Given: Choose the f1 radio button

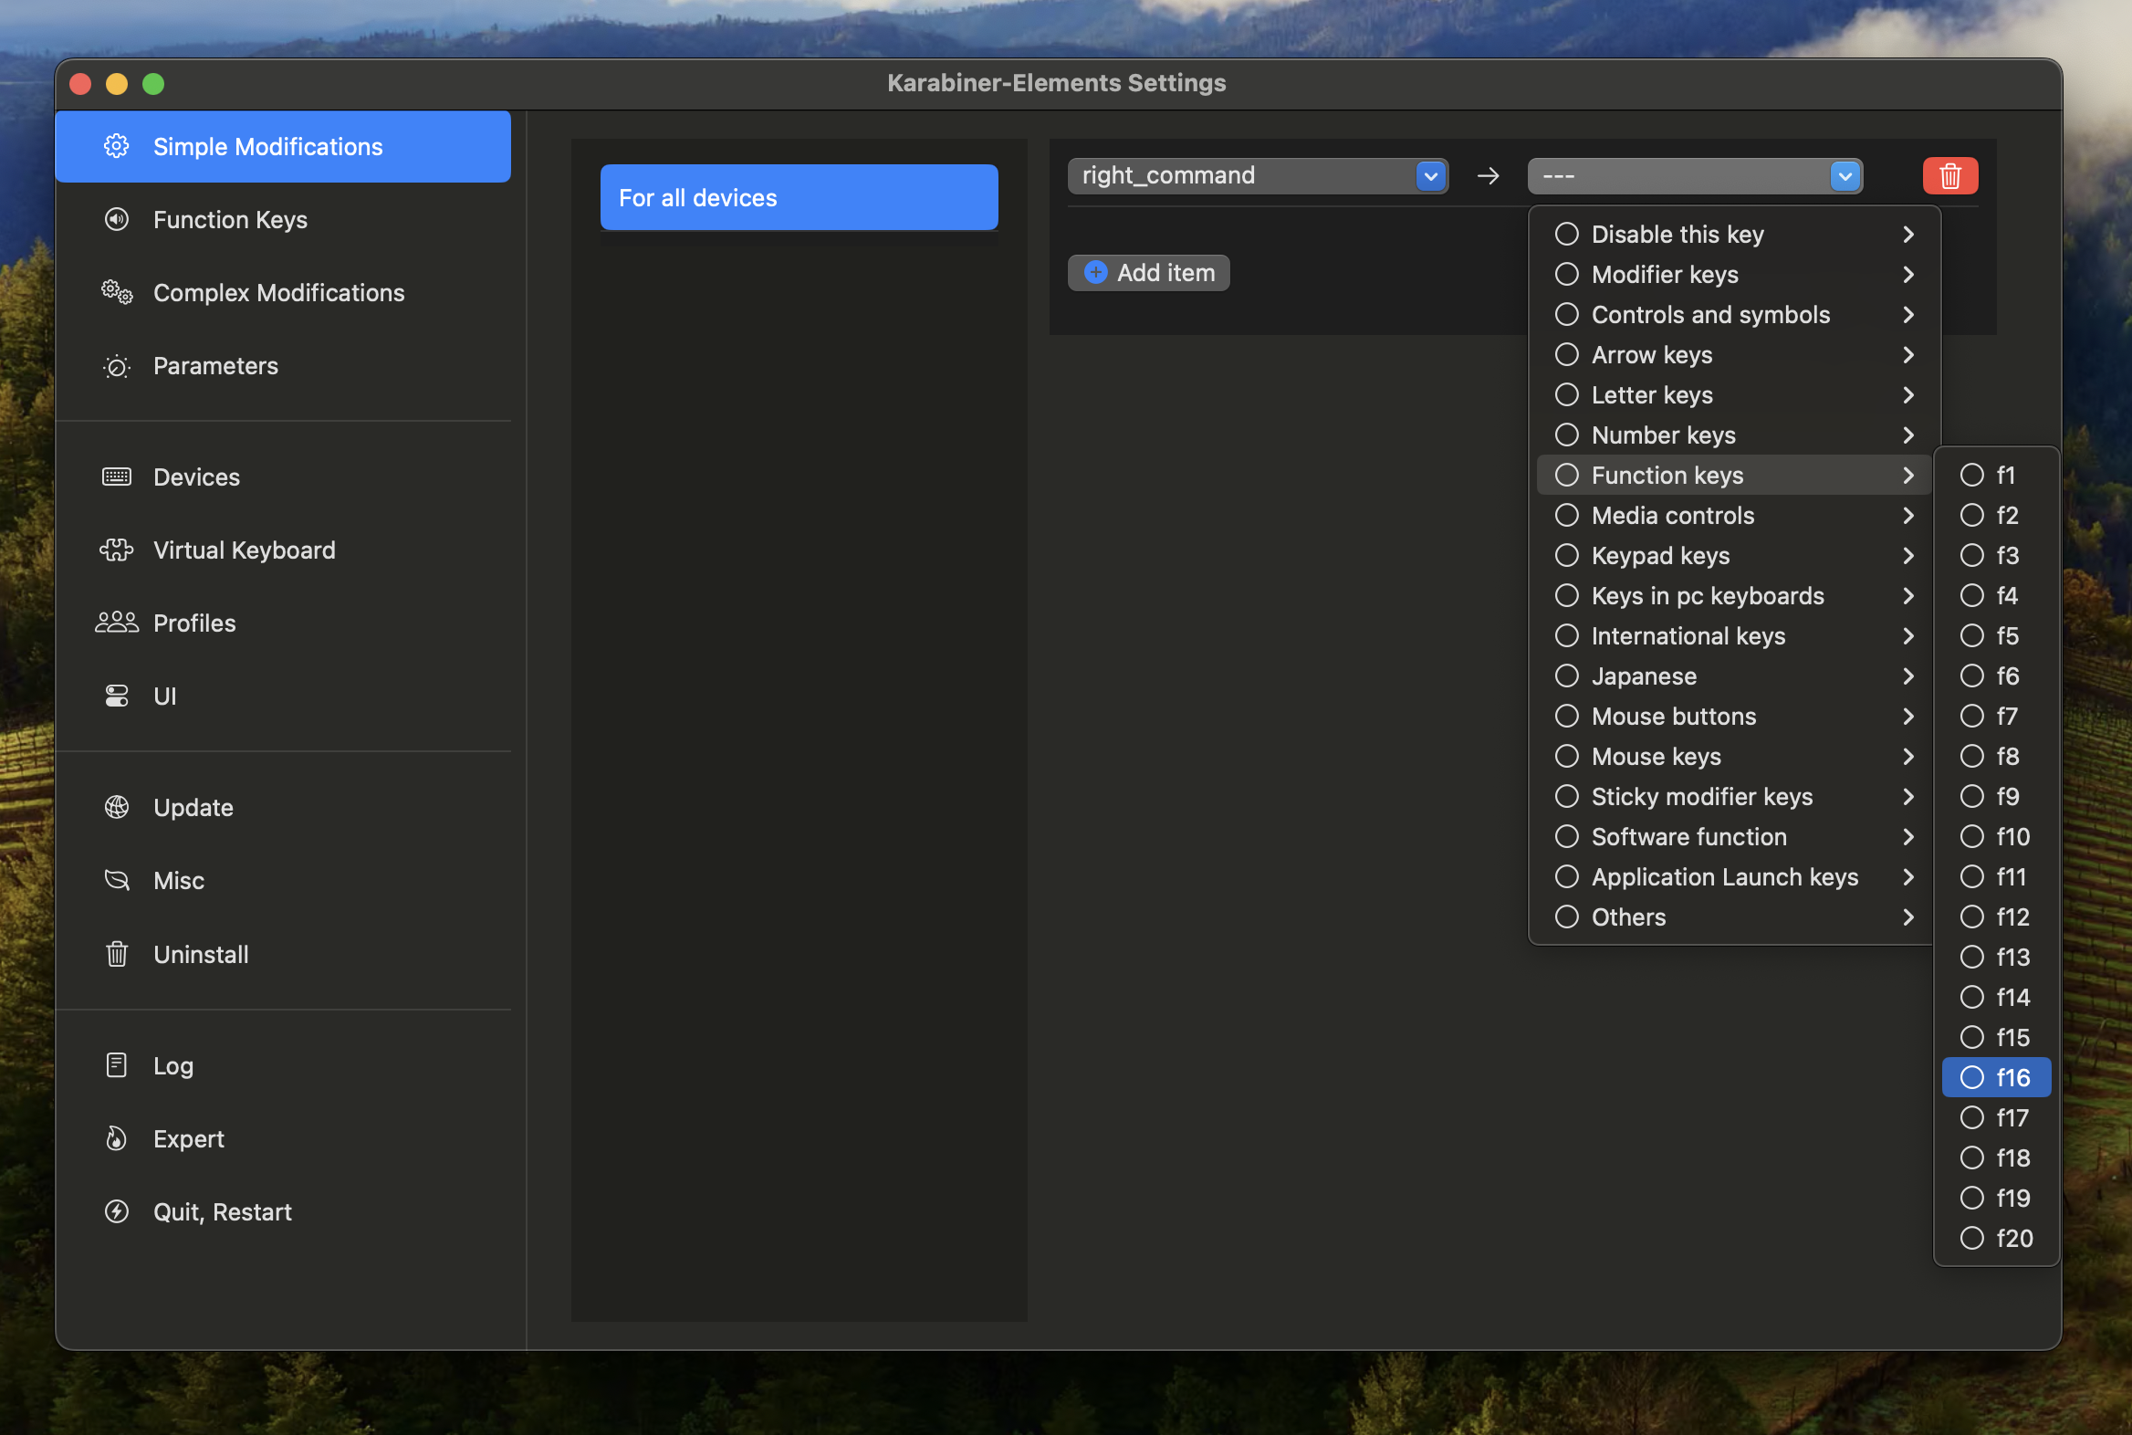Looking at the screenshot, I should point(1972,475).
